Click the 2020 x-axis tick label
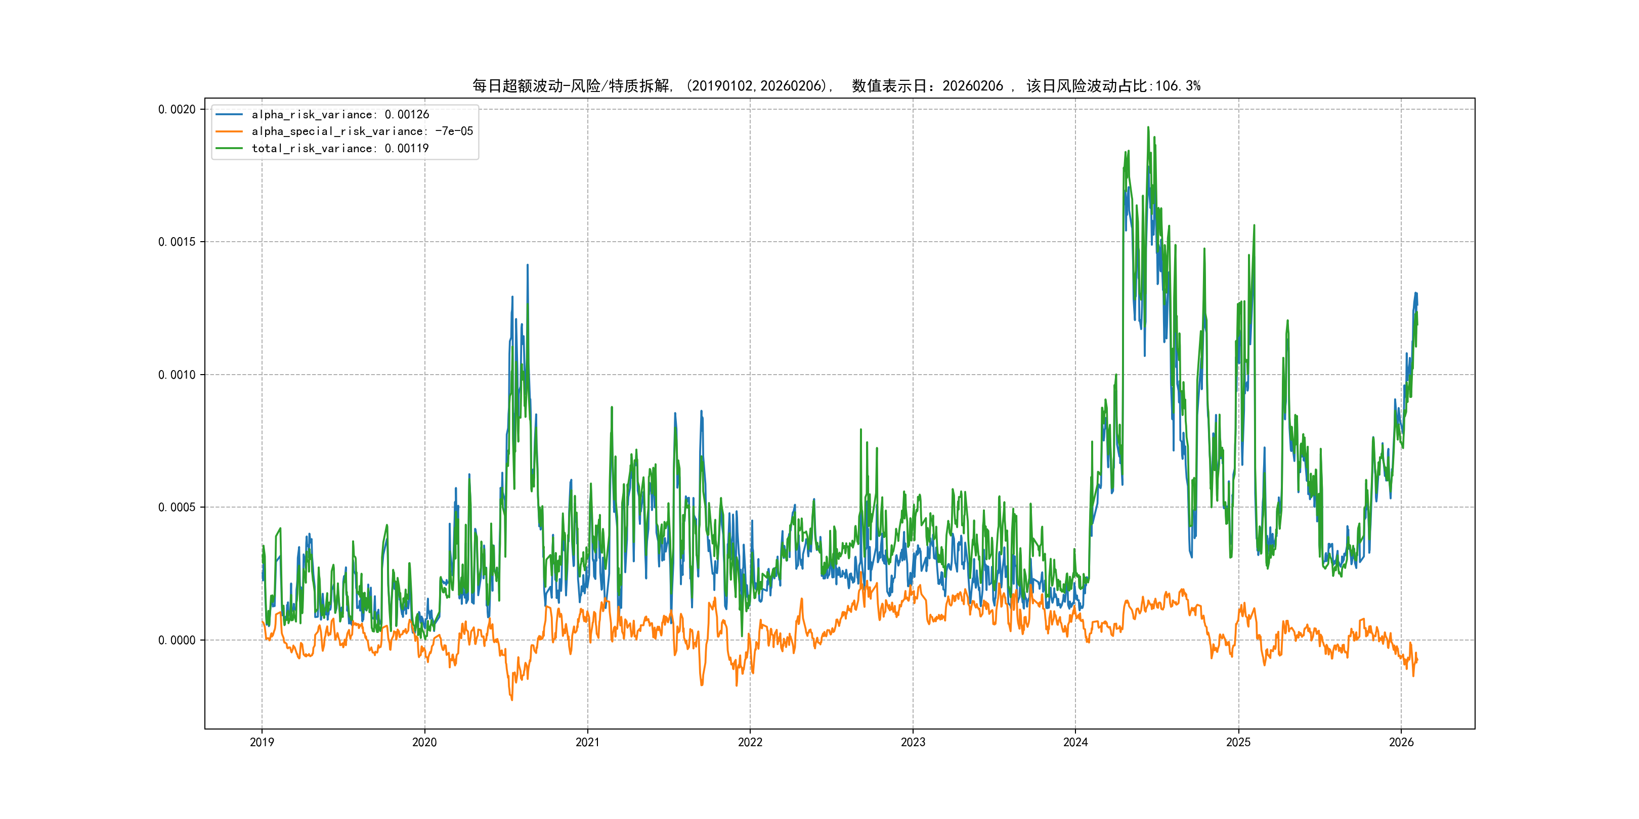The width and height of the screenshot is (1639, 819). tap(424, 742)
